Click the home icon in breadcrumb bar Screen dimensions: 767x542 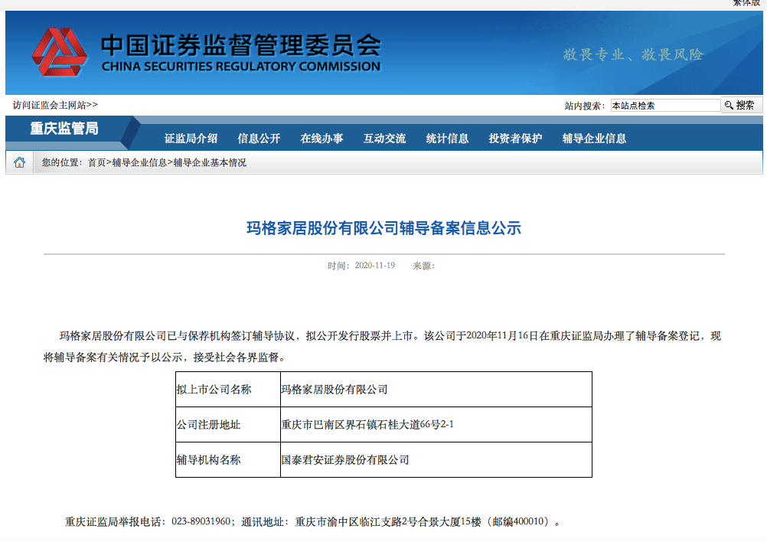pos(20,162)
